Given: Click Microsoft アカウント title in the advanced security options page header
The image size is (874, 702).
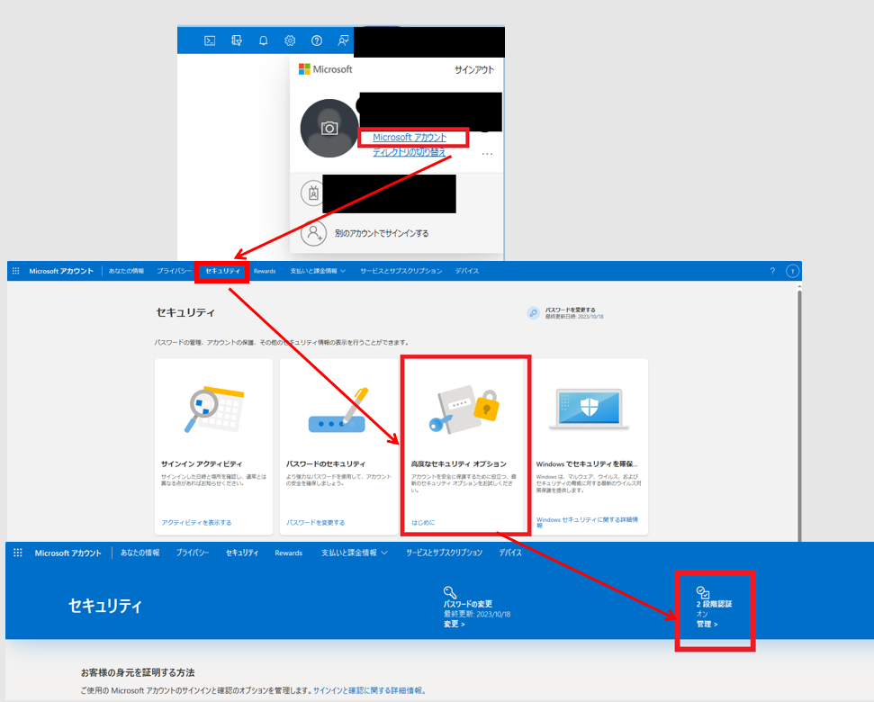Looking at the screenshot, I should [68, 553].
